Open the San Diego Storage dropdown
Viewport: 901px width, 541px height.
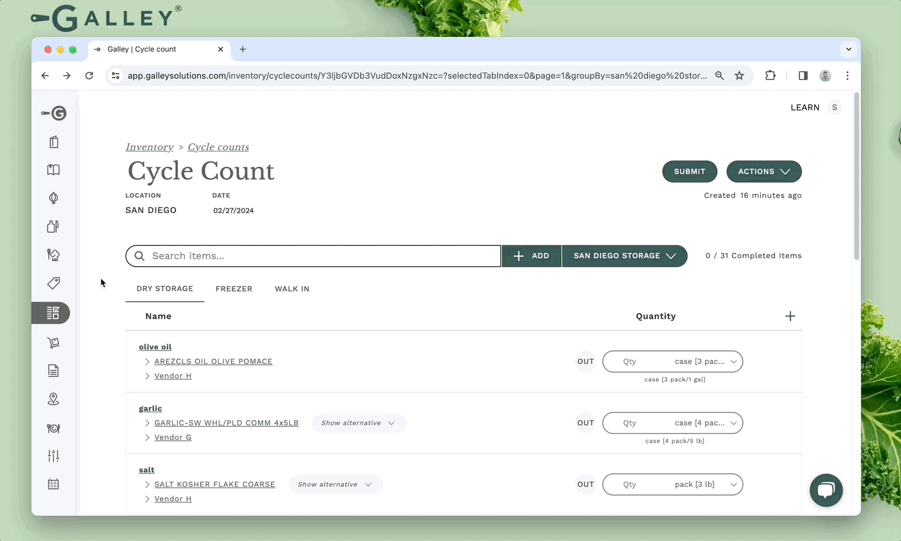624,256
